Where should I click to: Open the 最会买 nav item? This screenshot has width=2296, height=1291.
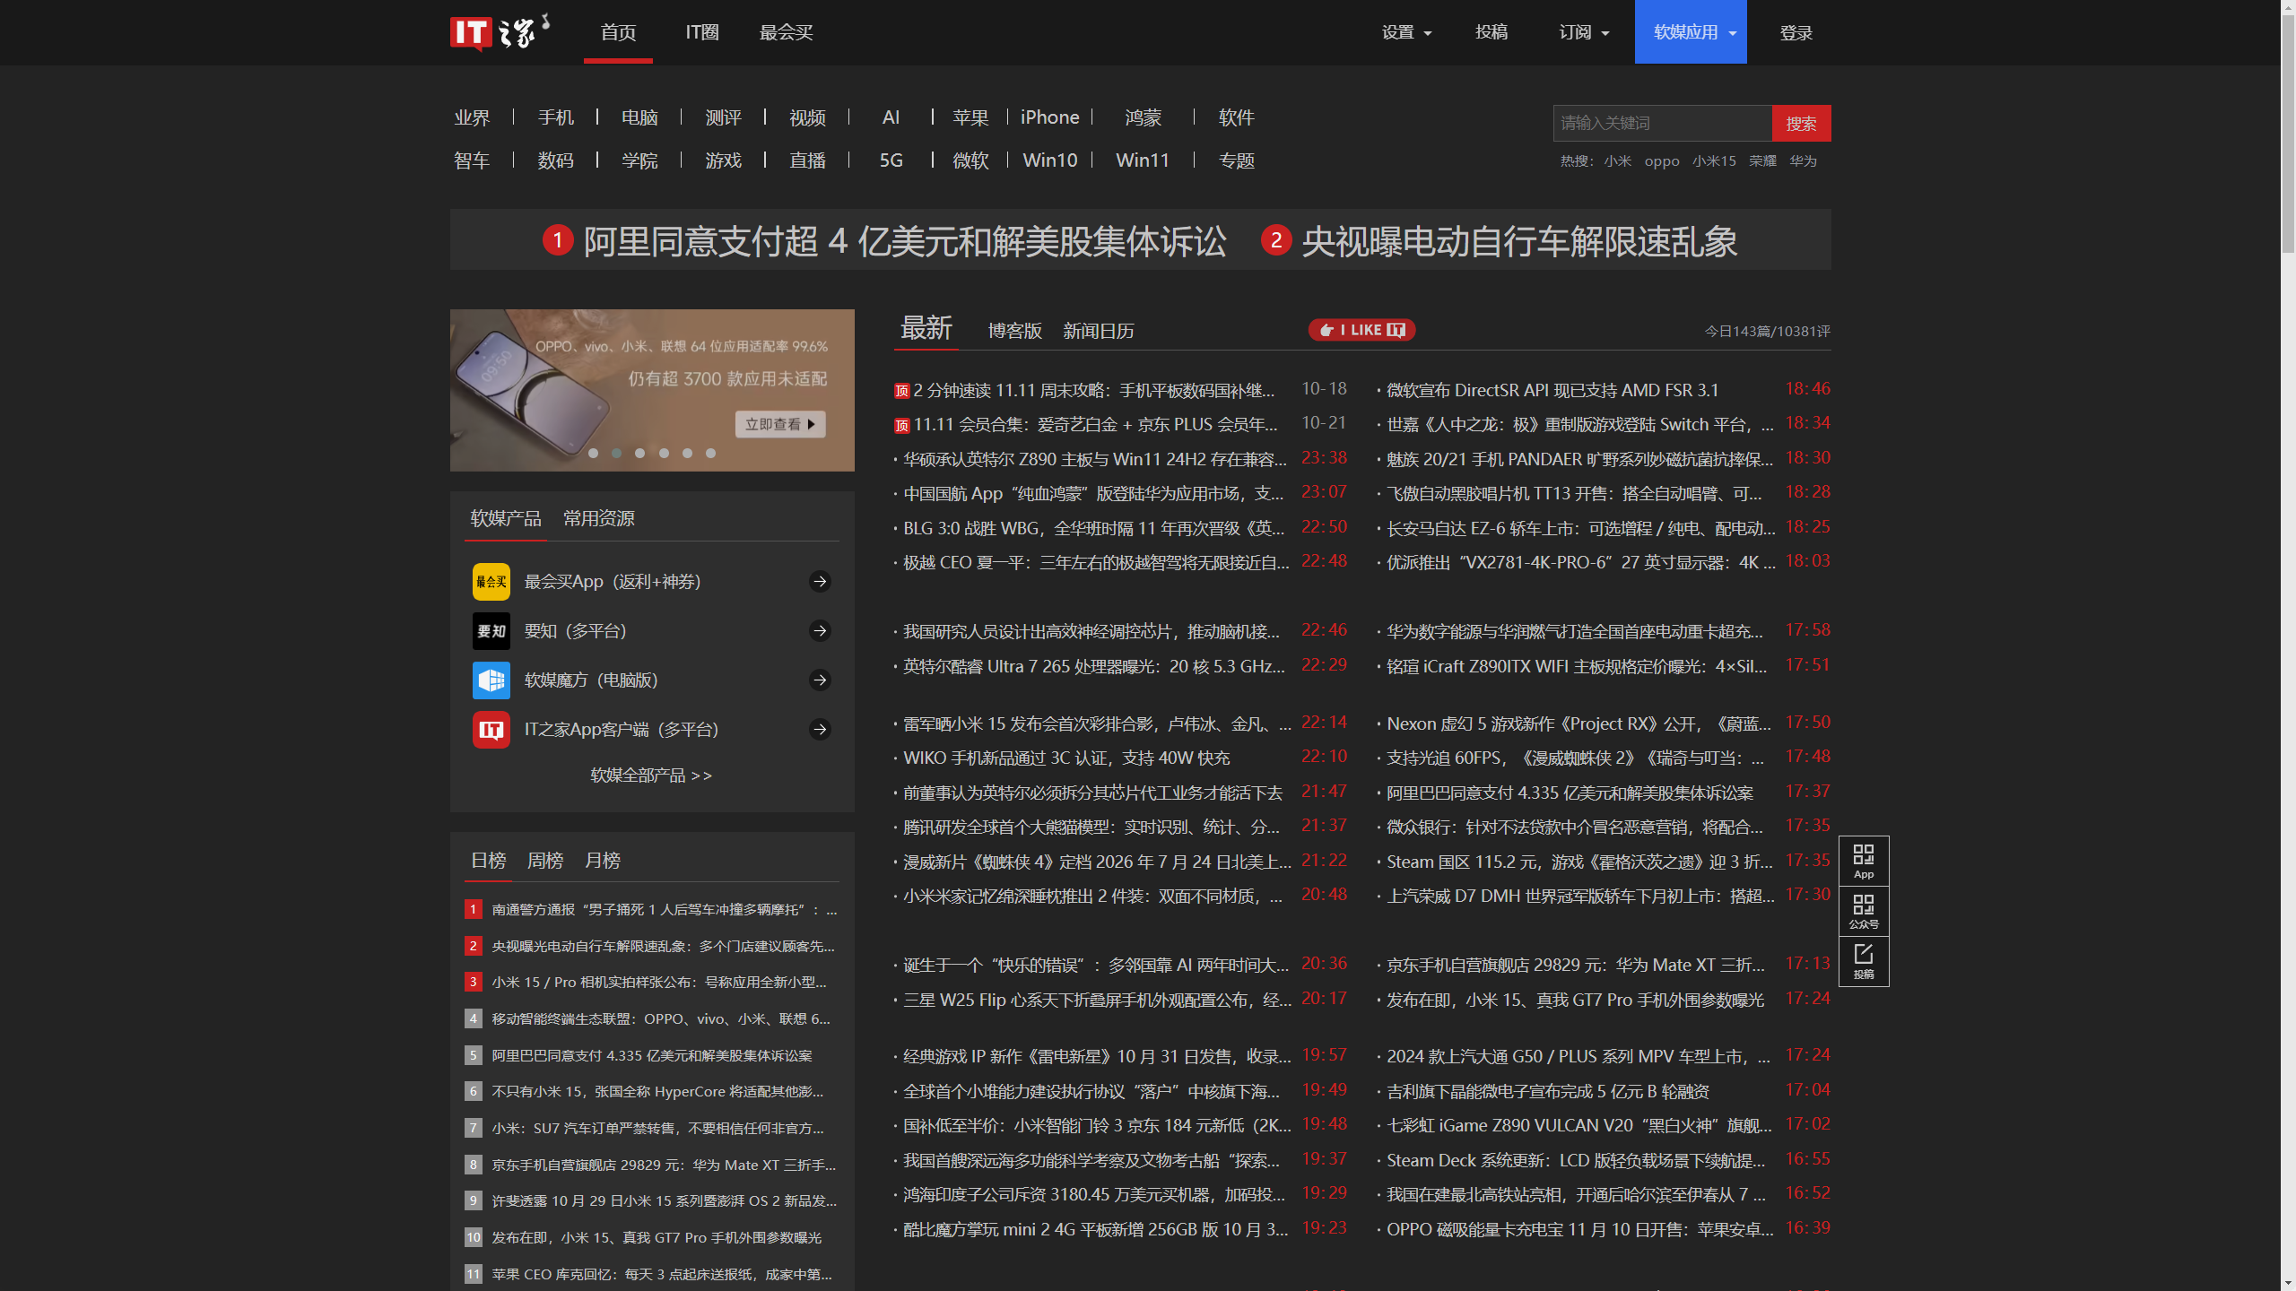[x=786, y=32]
